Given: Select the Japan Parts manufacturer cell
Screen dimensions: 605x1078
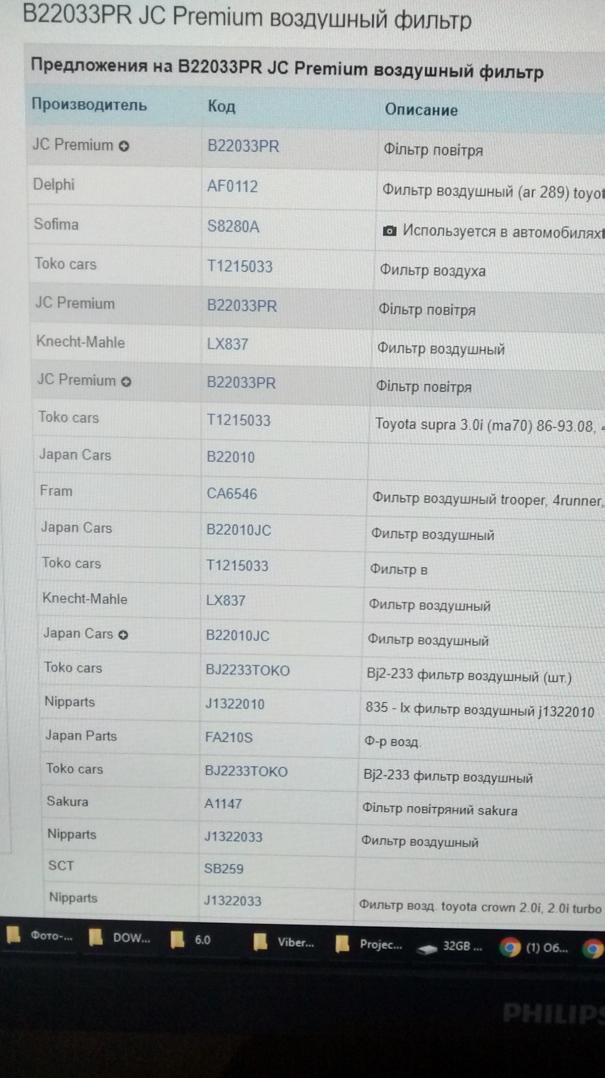Looking at the screenshot, I should (81, 736).
